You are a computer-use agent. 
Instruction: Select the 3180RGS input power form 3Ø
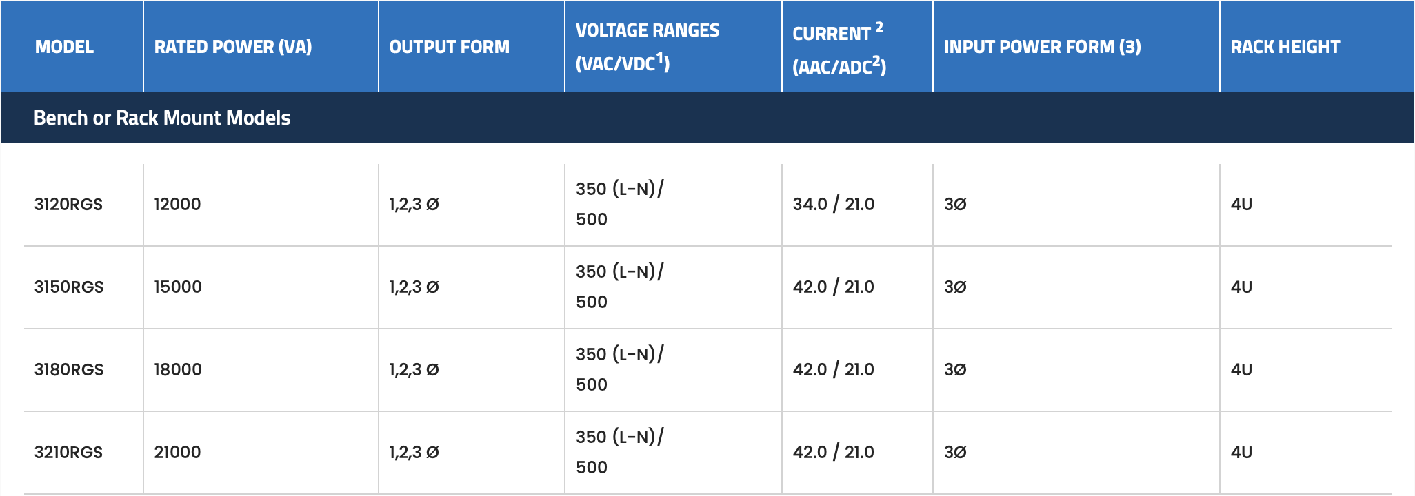pyautogui.click(x=955, y=369)
